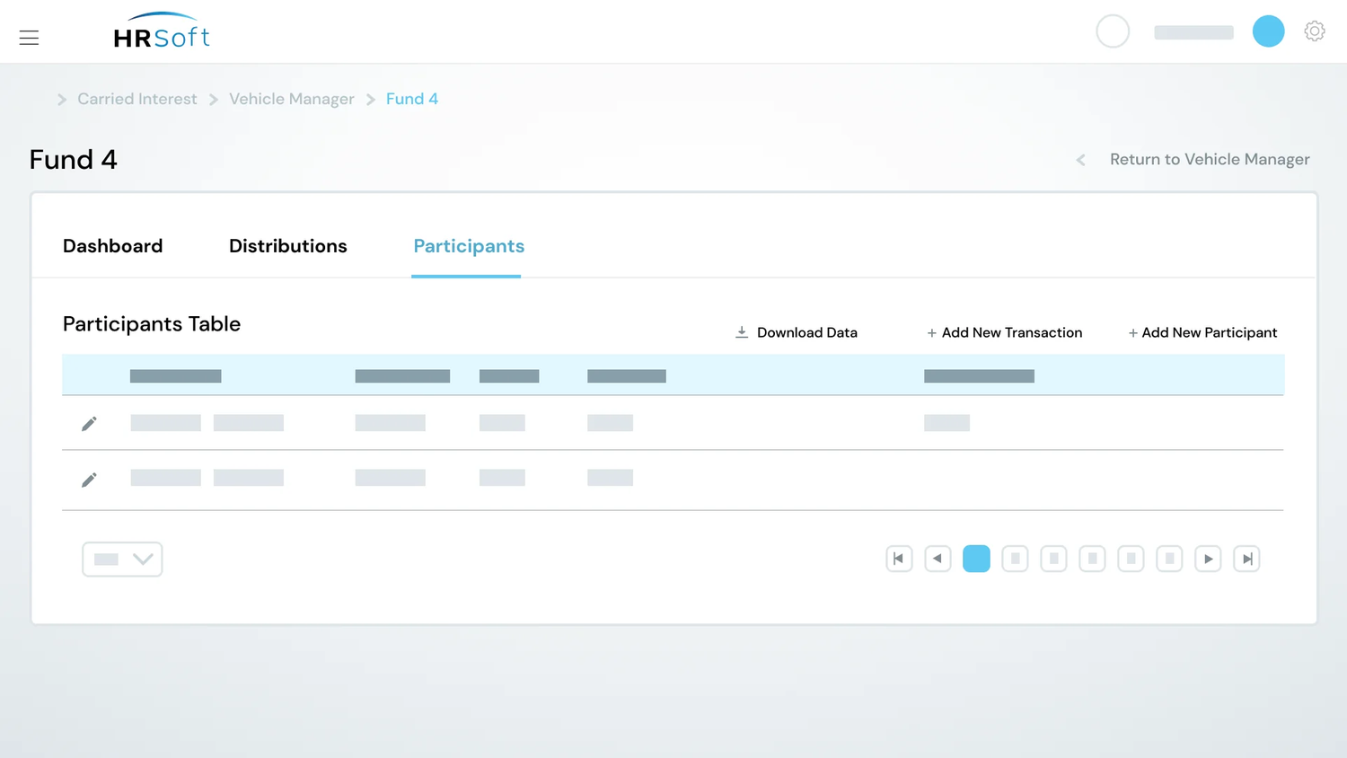
Task: Select the highlighted current page button
Action: (976, 559)
